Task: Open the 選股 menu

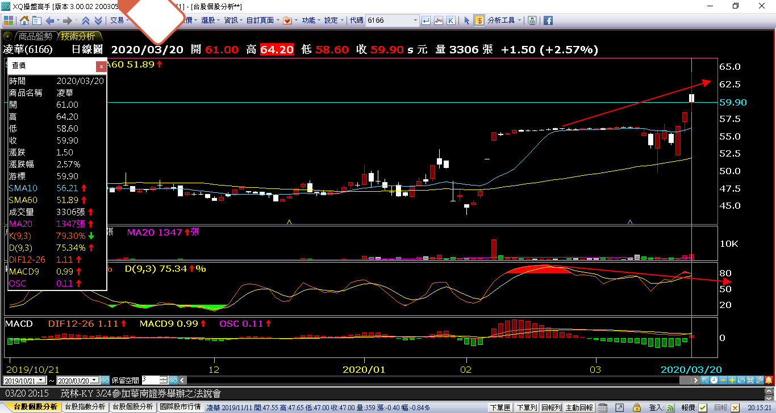Action: pyautogui.click(x=208, y=20)
